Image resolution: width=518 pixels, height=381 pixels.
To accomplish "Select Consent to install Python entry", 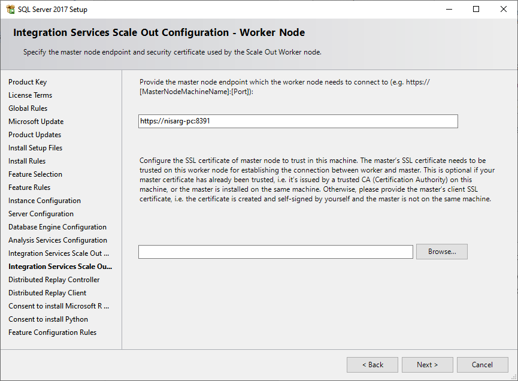I will coord(48,319).
